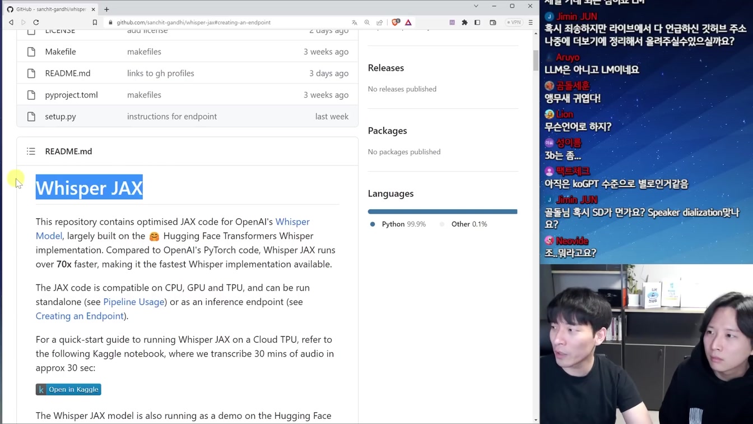Follow the 'Whisper Model' link
Viewport: 753px width, 424px height.
tap(173, 229)
